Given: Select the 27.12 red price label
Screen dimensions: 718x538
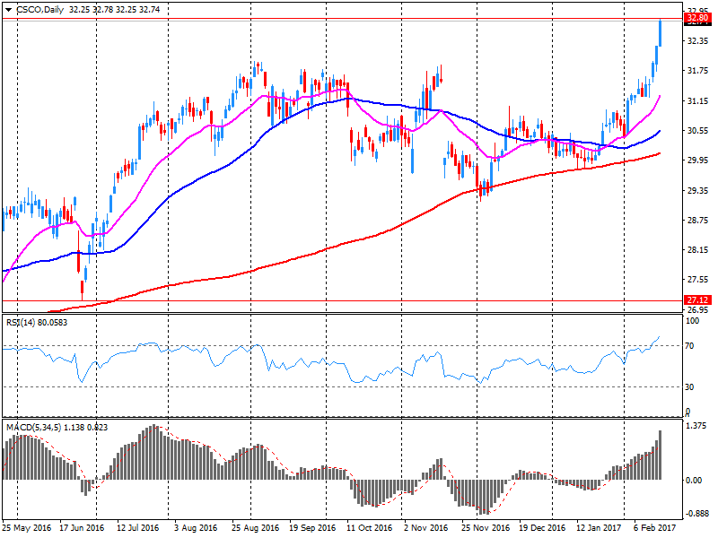Looking at the screenshot, I should point(697,300).
